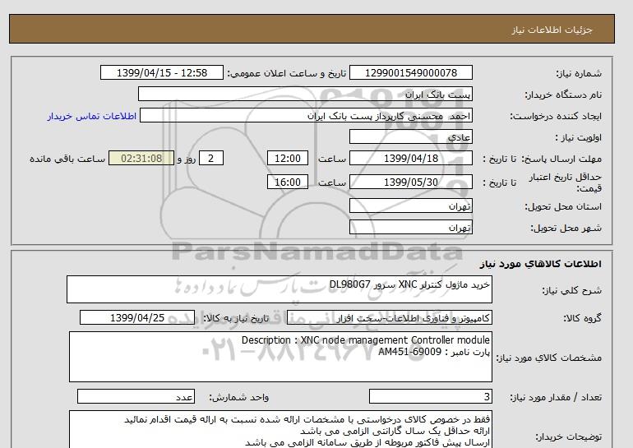Click the priority field عادی
Viewport: 633px width, 448px height.
[410, 136]
